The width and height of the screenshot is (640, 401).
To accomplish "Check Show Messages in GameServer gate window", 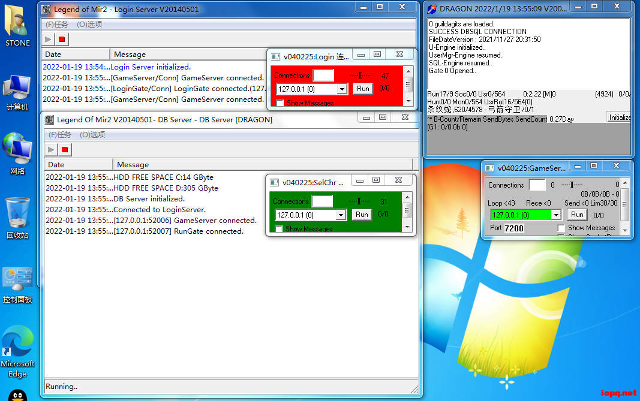I will point(561,228).
